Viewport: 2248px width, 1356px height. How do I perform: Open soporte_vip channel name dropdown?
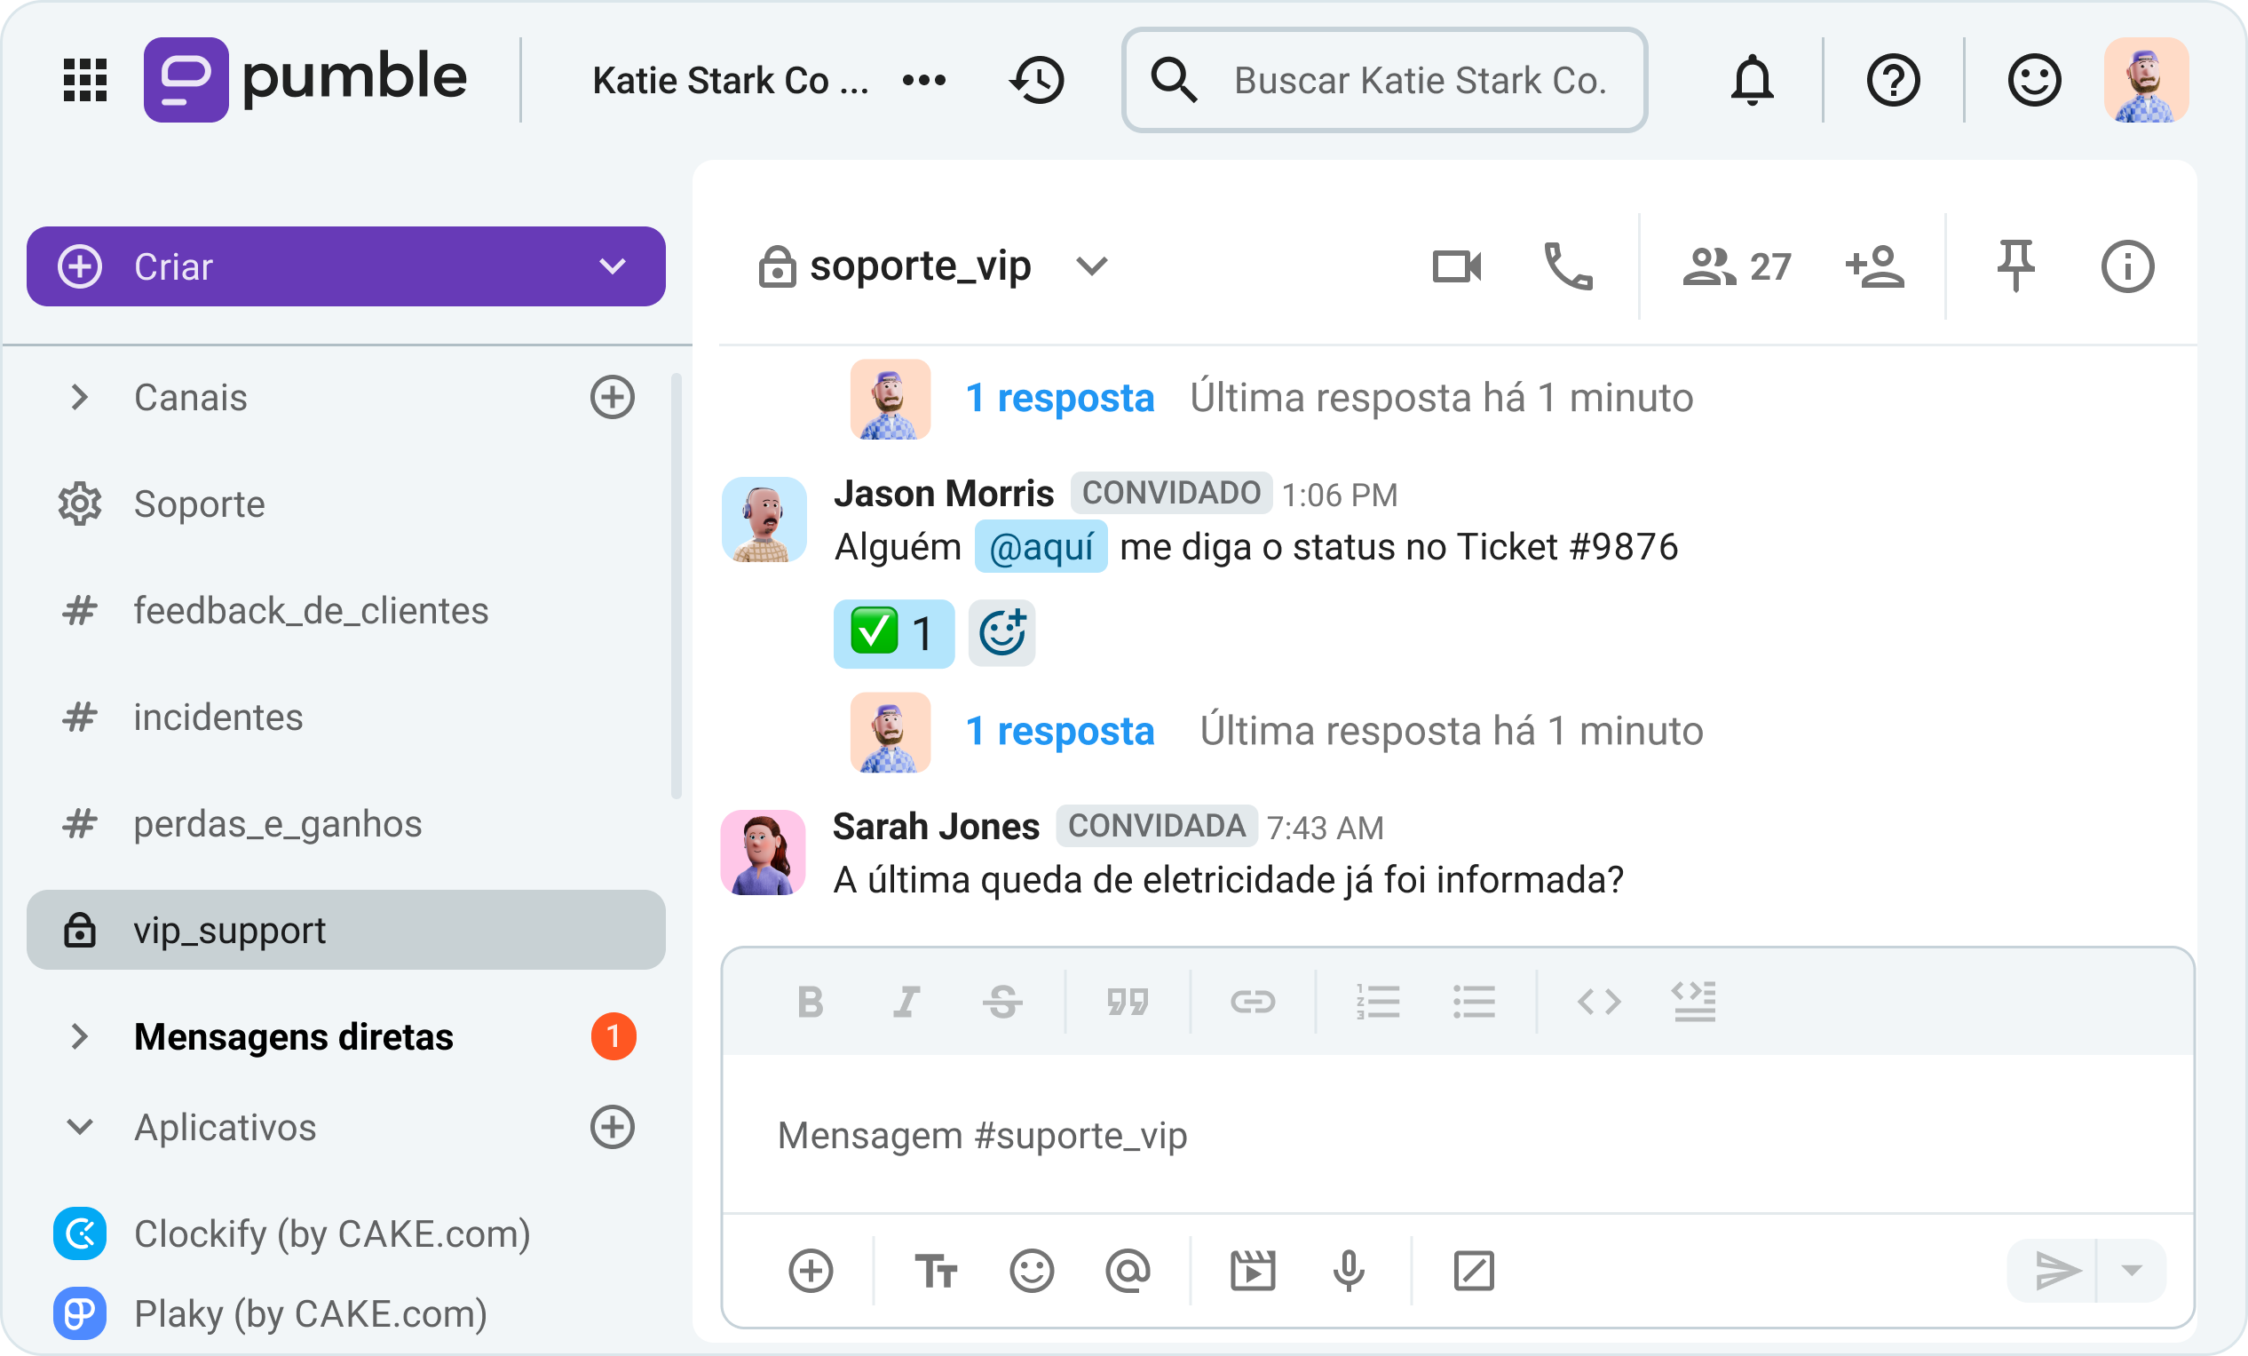click(1091, 266)
